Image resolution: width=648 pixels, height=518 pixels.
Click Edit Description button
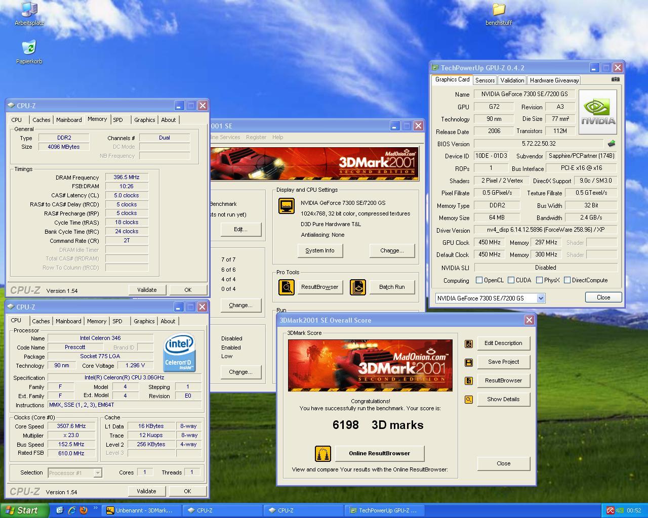pyautogui.click(x=503, y=343)
